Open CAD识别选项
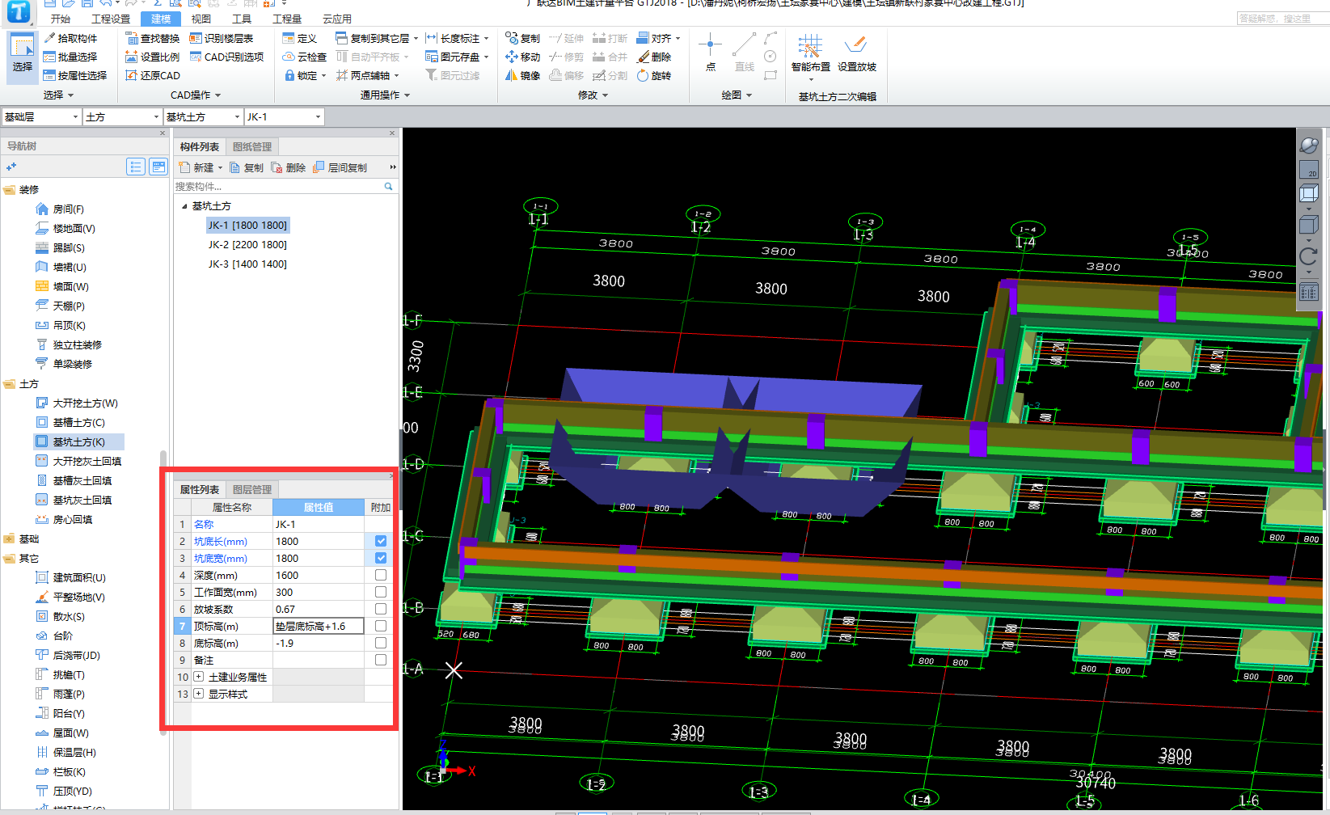1330x815 pixels. coord(227,57)
